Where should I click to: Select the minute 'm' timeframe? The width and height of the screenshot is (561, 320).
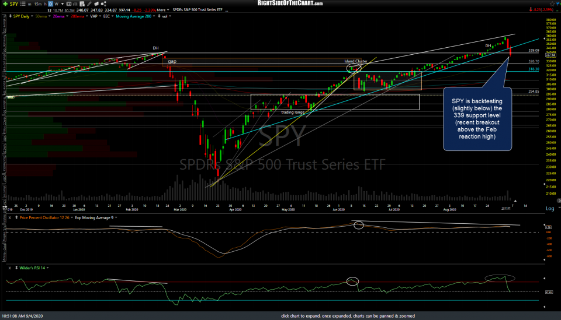pyautogui.click(x=30, y=4)
